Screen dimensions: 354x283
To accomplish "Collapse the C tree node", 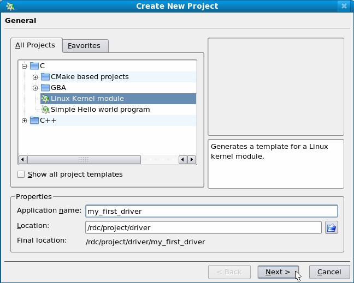I will pos(24,66).
